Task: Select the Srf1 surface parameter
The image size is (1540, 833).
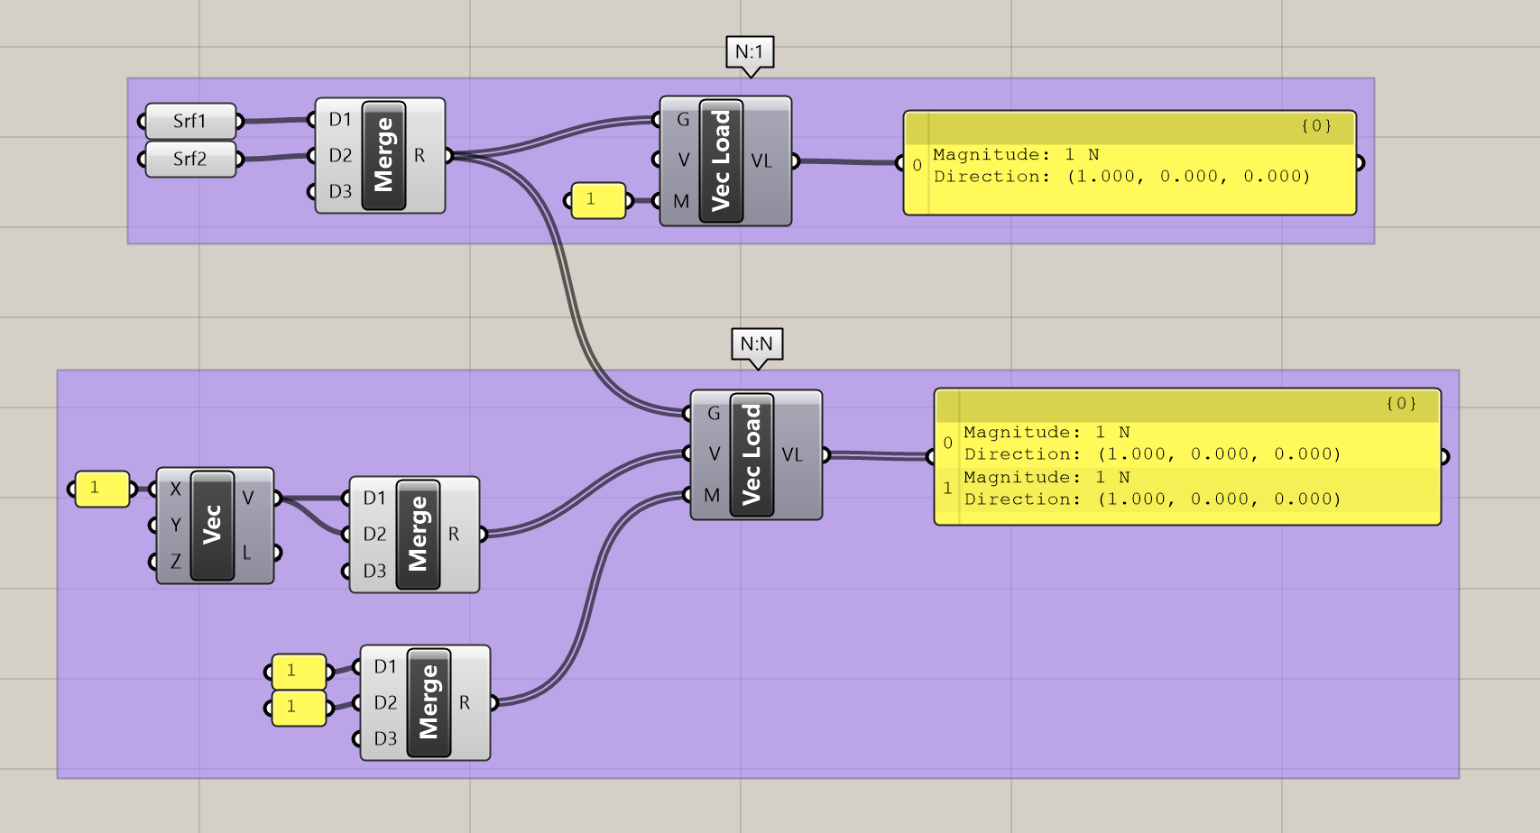Action: [190, 121]
